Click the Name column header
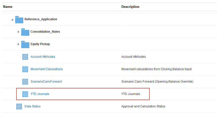Image resolution: width=217 pixels, height=114 pixels. click(x=8, y=7)
